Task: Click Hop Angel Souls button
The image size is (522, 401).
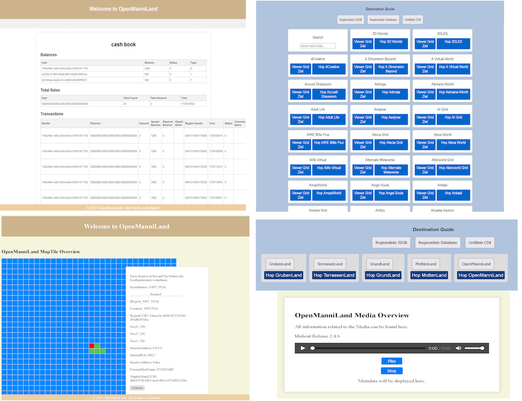Action: pos(391,195)
